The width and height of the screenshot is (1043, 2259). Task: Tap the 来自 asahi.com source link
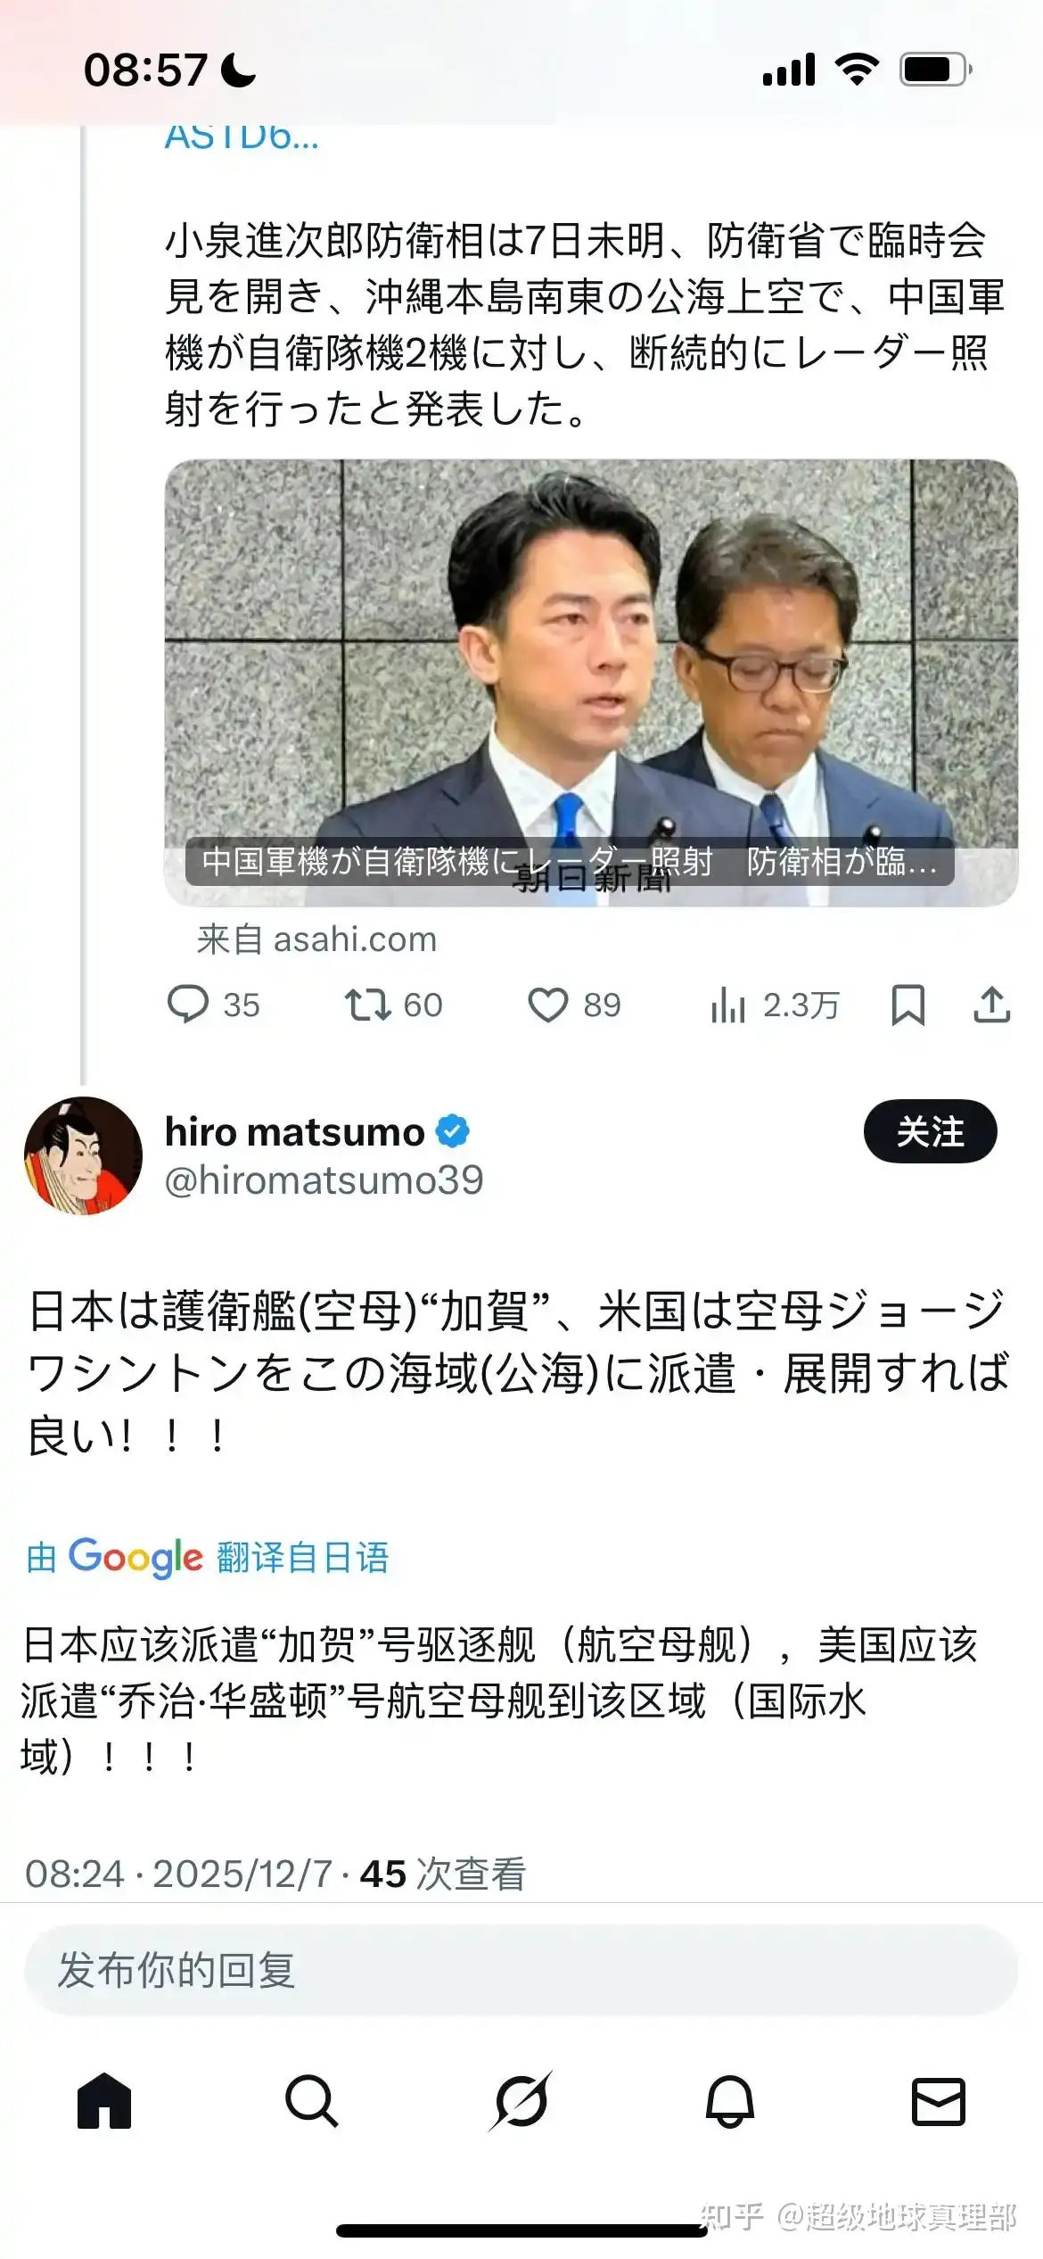(x=316, y=939)
